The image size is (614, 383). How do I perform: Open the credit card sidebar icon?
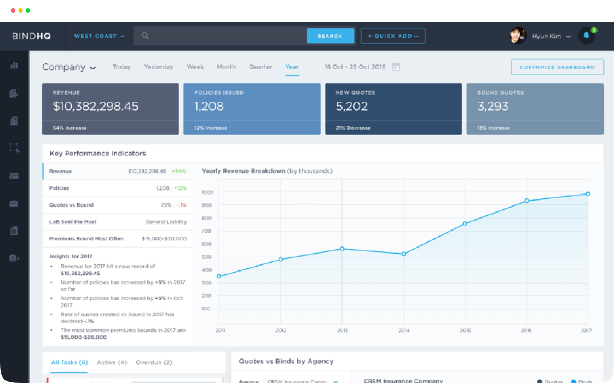point(14,176)
